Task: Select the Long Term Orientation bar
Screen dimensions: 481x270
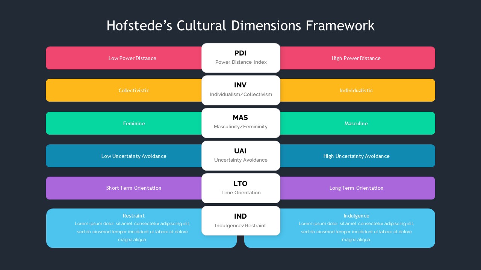Action: [x=357, y=188]
